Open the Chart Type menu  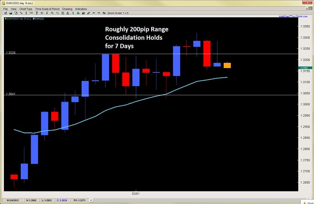pyautogui.click(x=26, y=9)
